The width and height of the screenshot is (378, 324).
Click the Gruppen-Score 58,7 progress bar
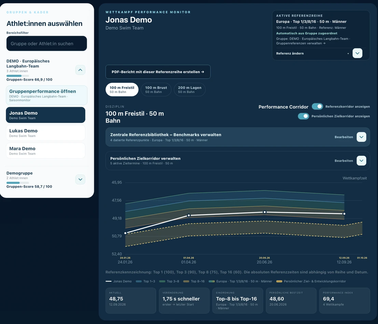pyautogui.click(x=18, y=183)
